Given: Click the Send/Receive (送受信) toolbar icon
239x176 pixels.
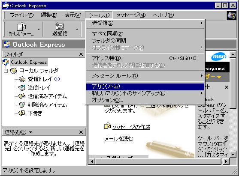Looking at the screenshot, I should [x=60, y=27].
